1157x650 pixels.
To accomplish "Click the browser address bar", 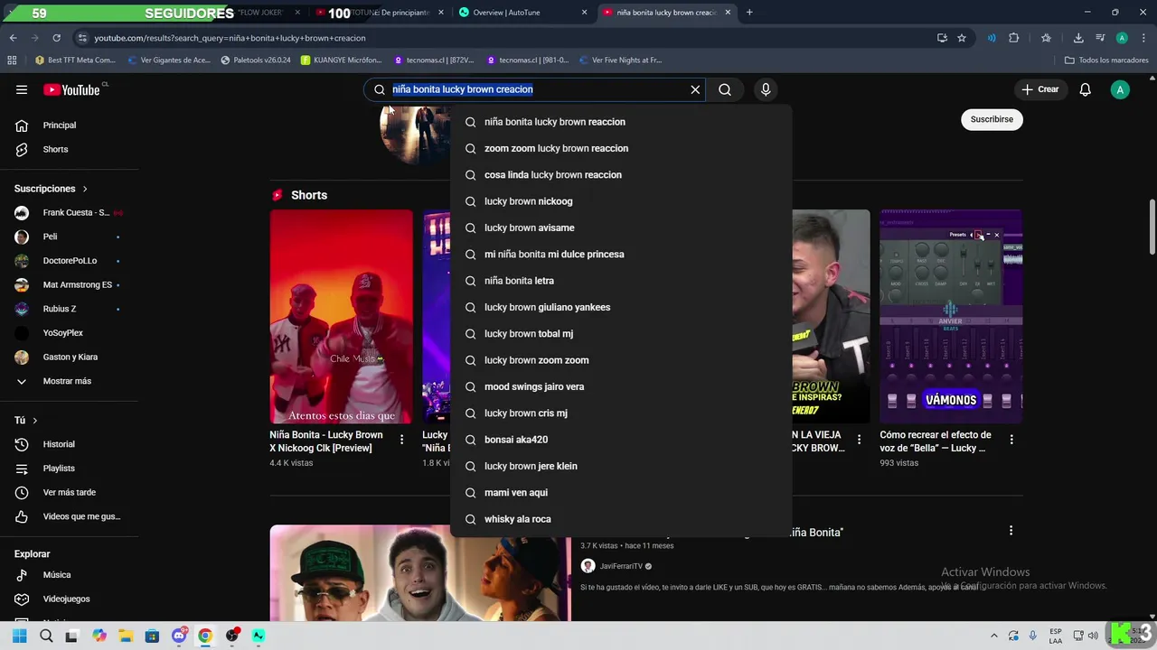I will point(506,38).
